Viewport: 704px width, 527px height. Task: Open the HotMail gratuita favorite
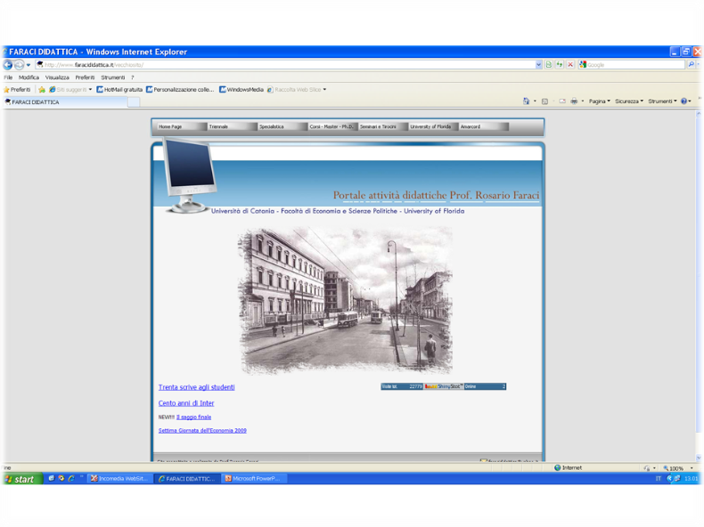(x=119, y=90)
